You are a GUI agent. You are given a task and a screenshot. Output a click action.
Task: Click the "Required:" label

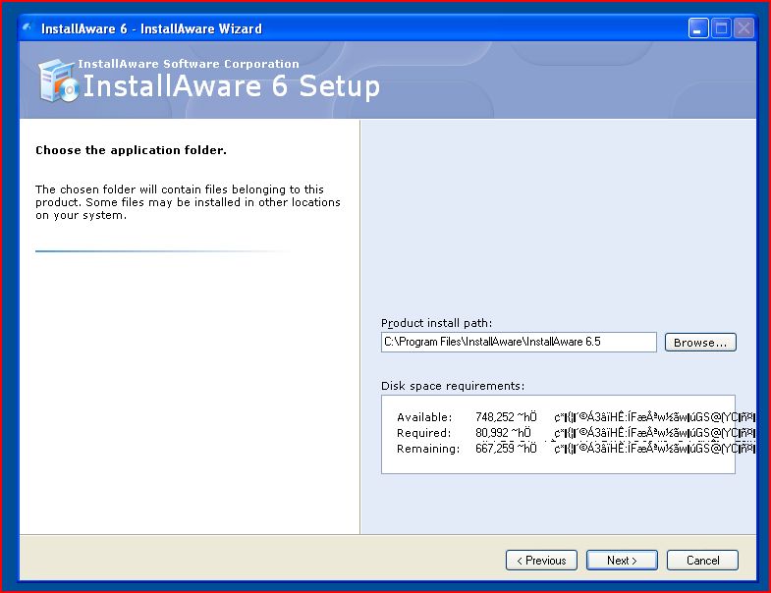tap(424, 433)
